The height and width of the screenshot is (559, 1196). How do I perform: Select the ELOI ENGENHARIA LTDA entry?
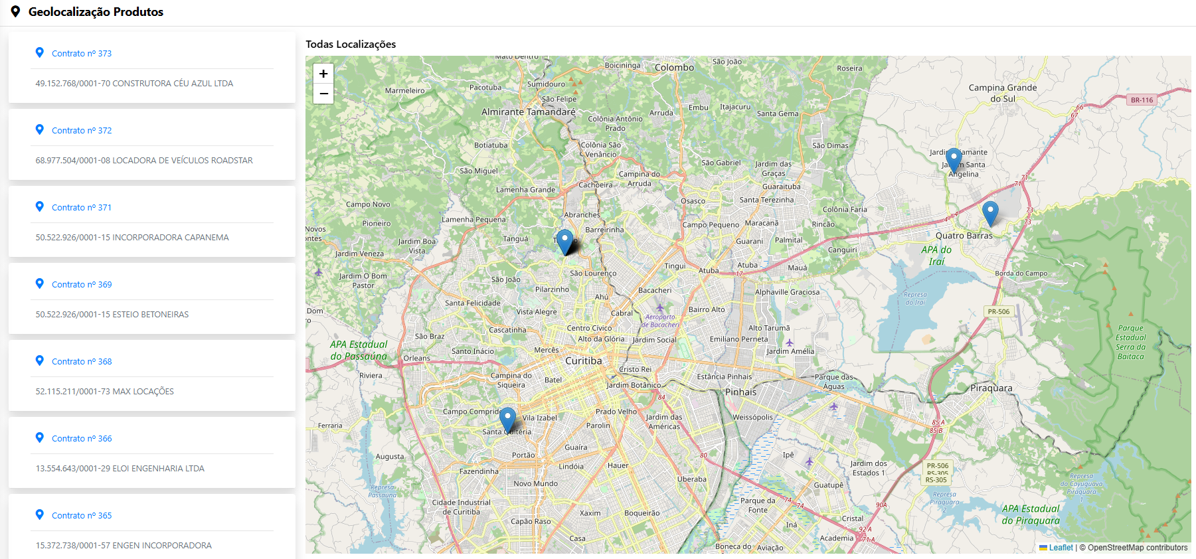tap(120, 469)
